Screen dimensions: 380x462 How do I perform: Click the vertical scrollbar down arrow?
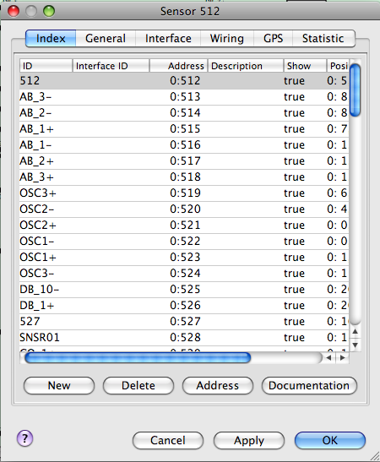point(356,345)
